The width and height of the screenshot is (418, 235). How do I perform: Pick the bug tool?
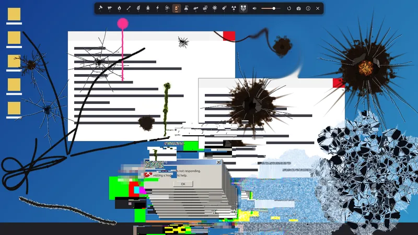coord(148,8)
